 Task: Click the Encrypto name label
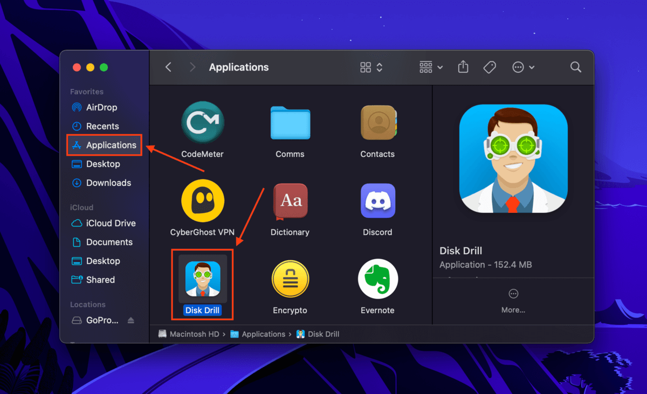coord(290,310)
